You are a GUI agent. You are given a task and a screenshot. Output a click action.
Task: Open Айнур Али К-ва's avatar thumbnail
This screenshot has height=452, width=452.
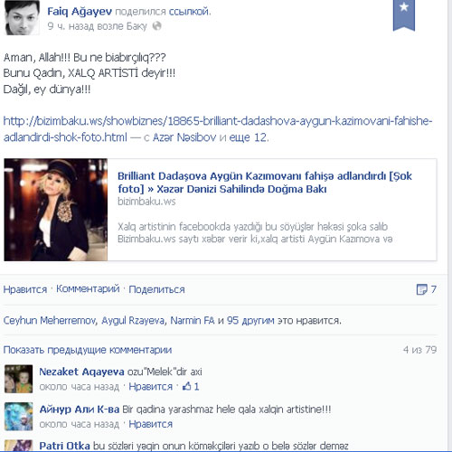point(18,417)
